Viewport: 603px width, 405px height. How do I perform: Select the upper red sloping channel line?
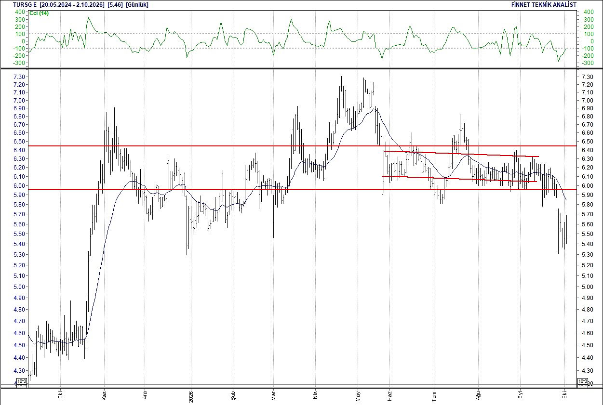pos(461,154)
